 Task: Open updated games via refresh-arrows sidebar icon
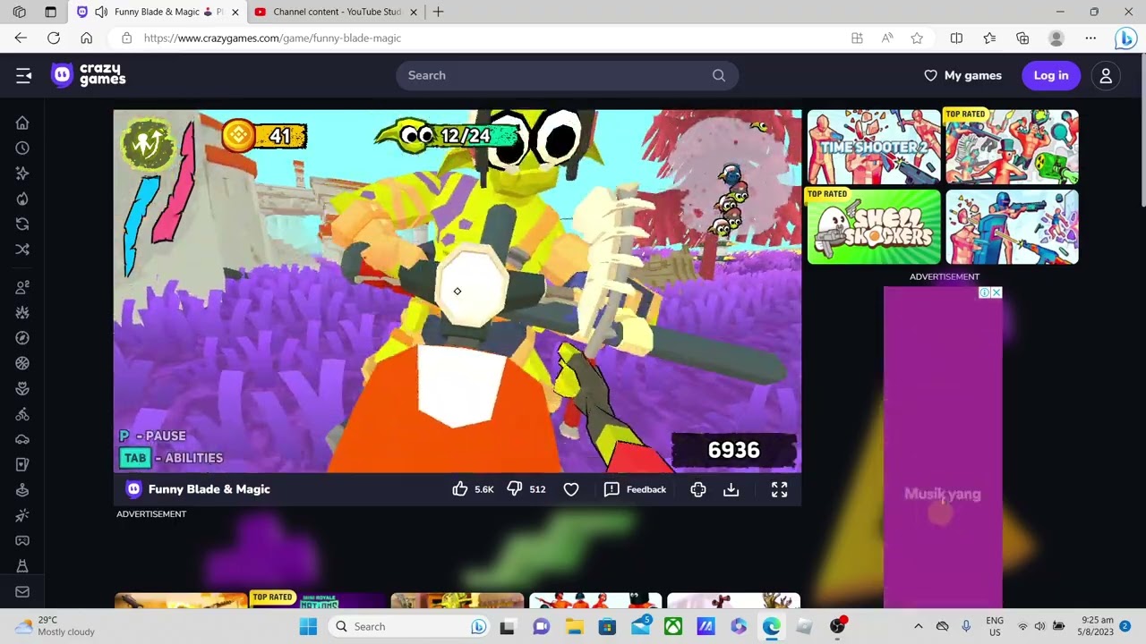point(22,224)
